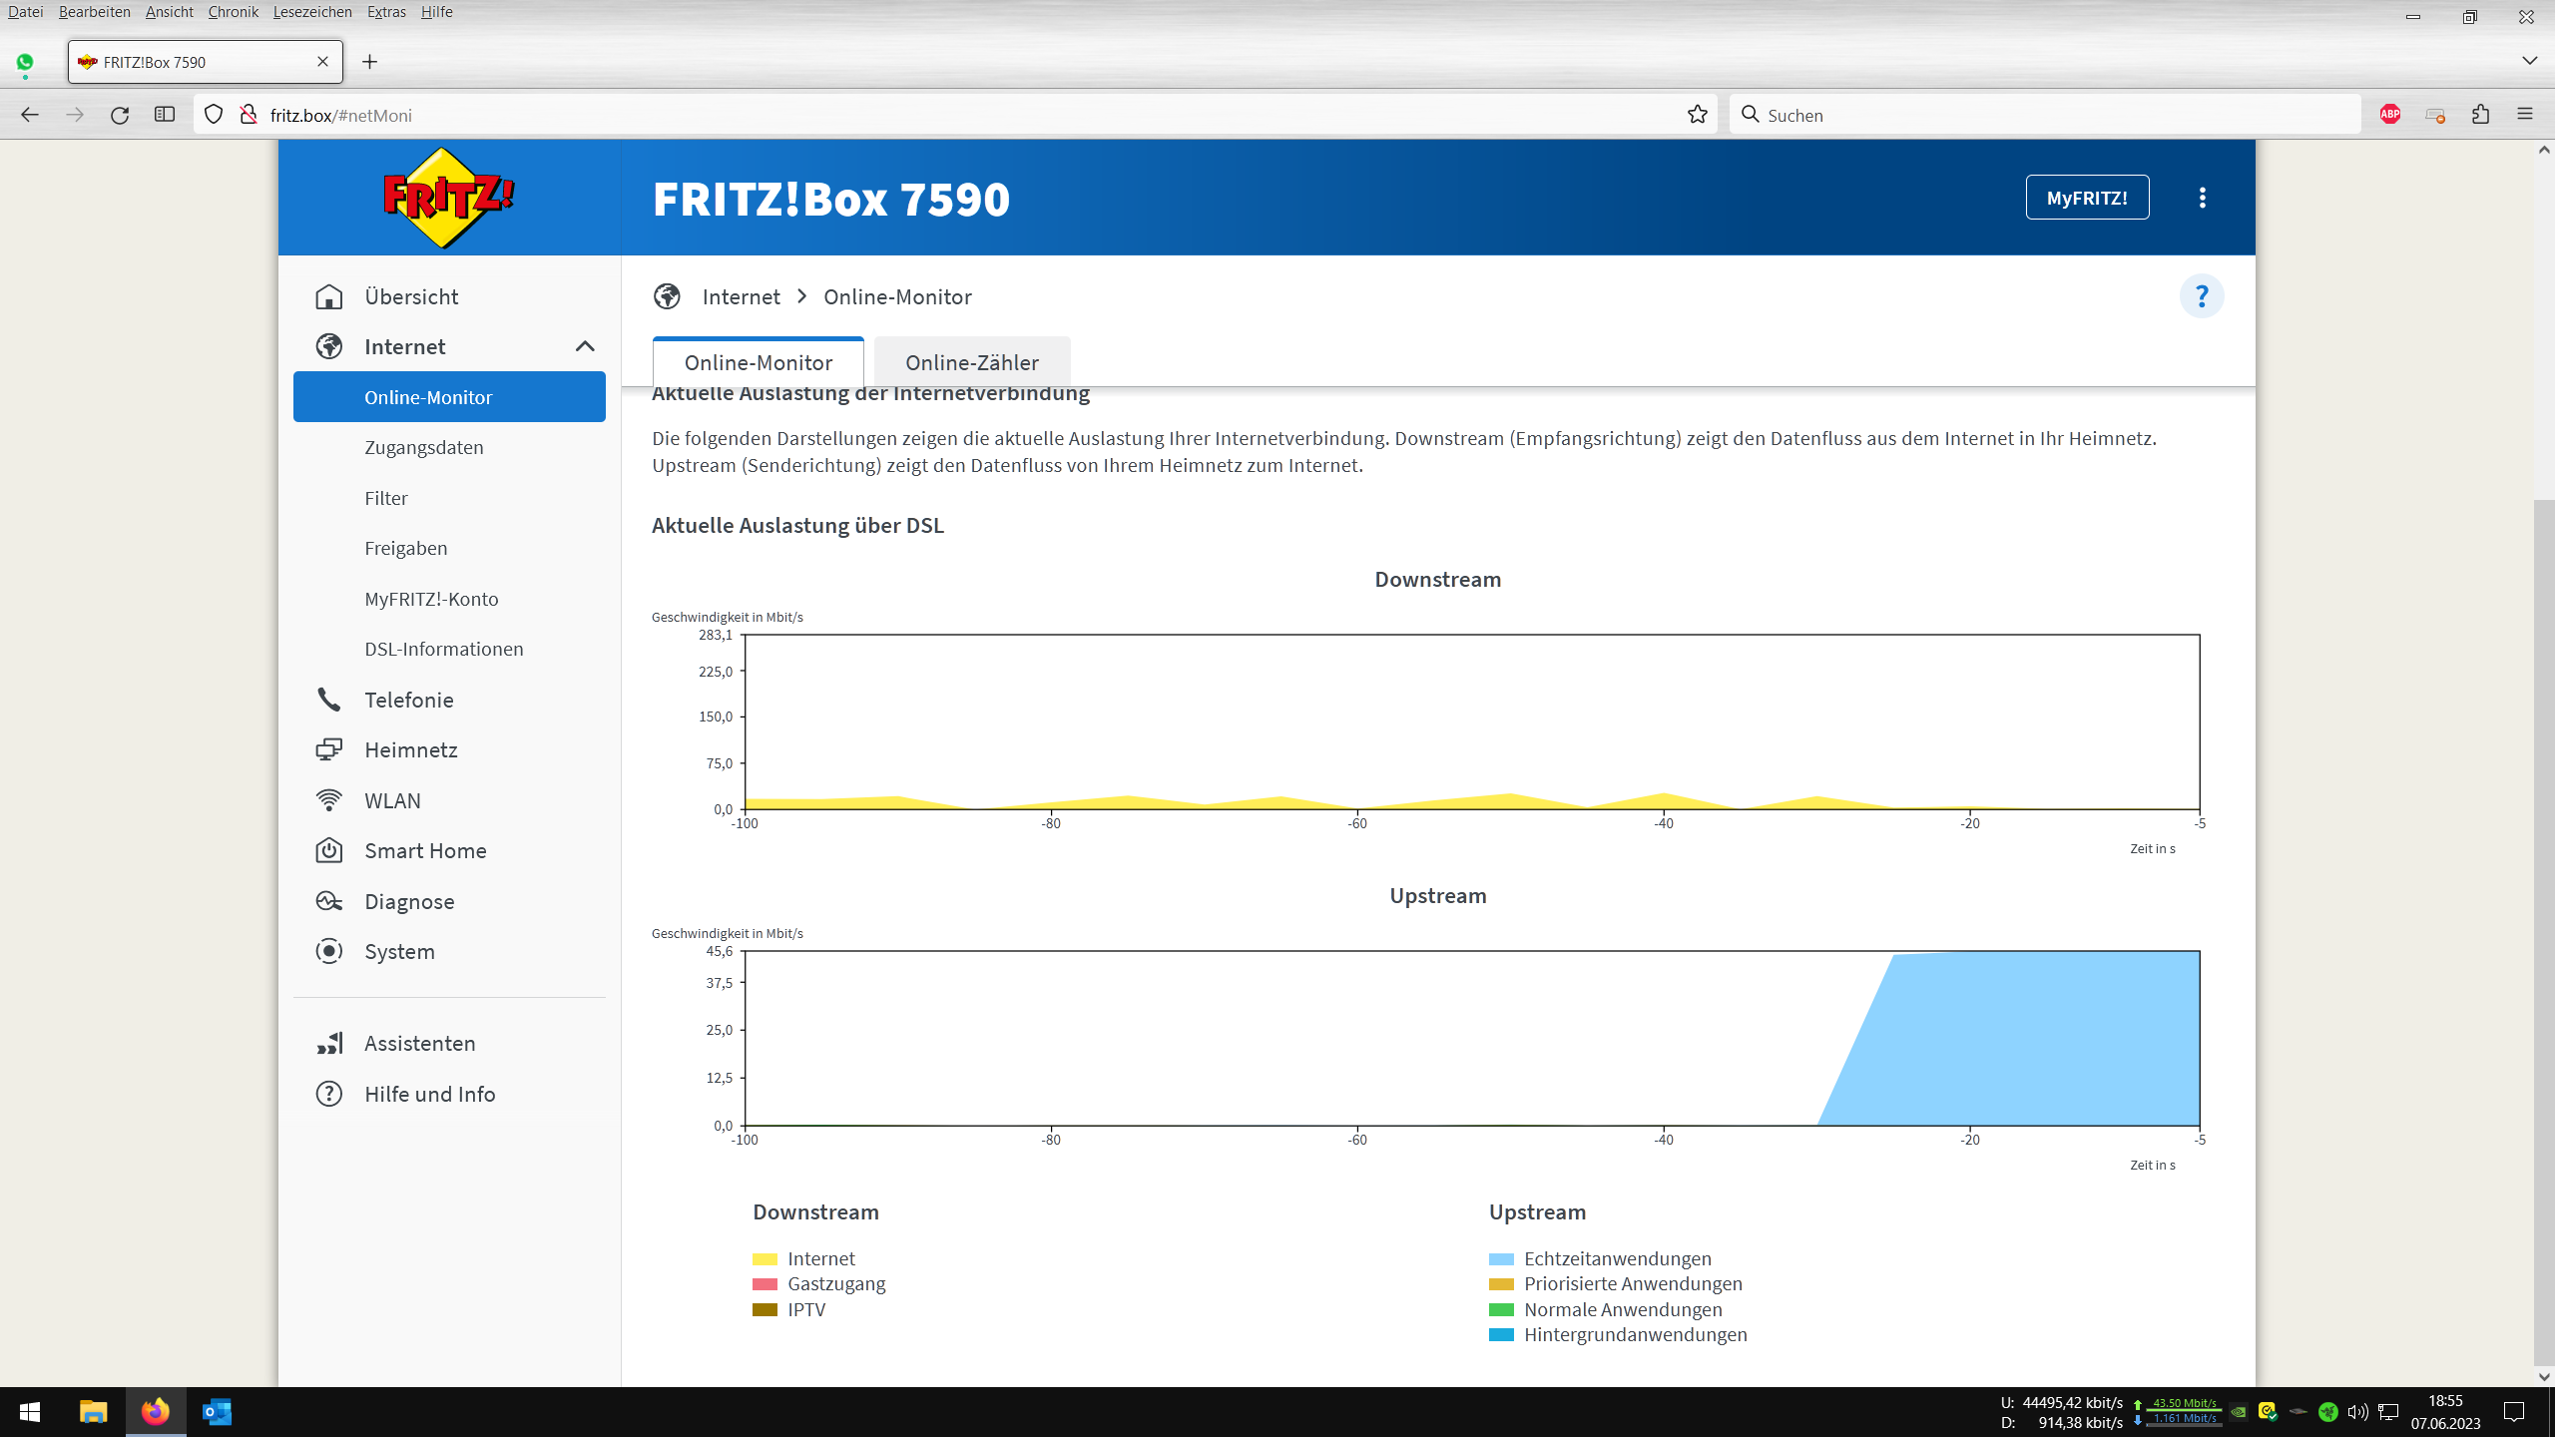
Task: Bookmark page with the star icon
Action: (x=1697, y=115)
